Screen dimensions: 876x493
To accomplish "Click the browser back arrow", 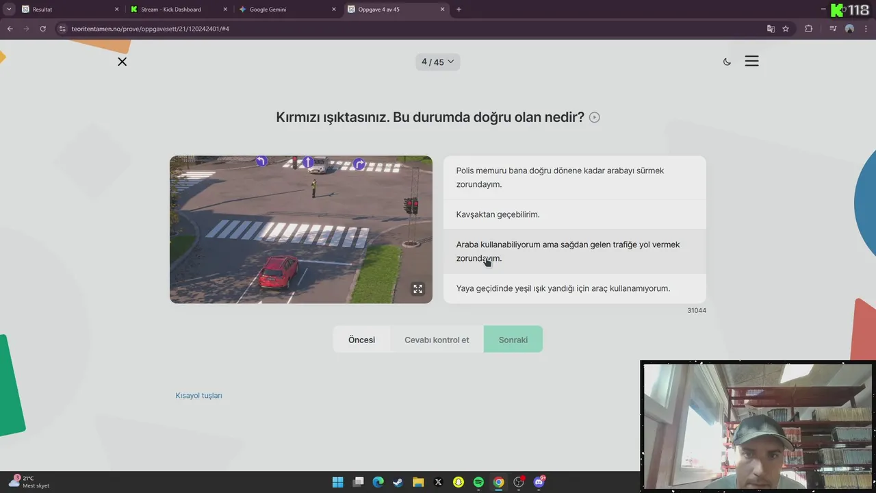I will 10,29.
